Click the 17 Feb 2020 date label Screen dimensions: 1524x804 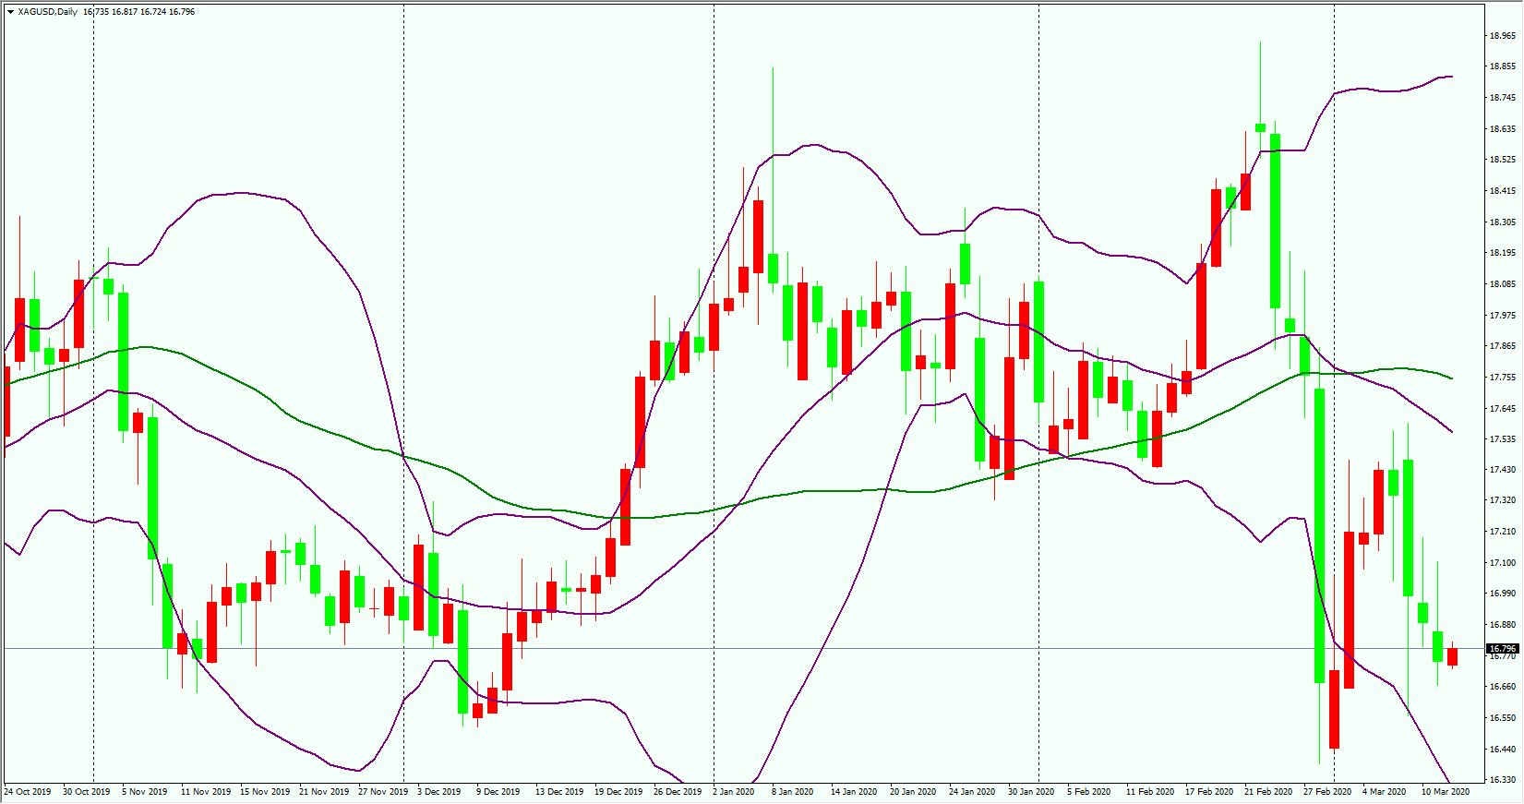click(1209, 792)
